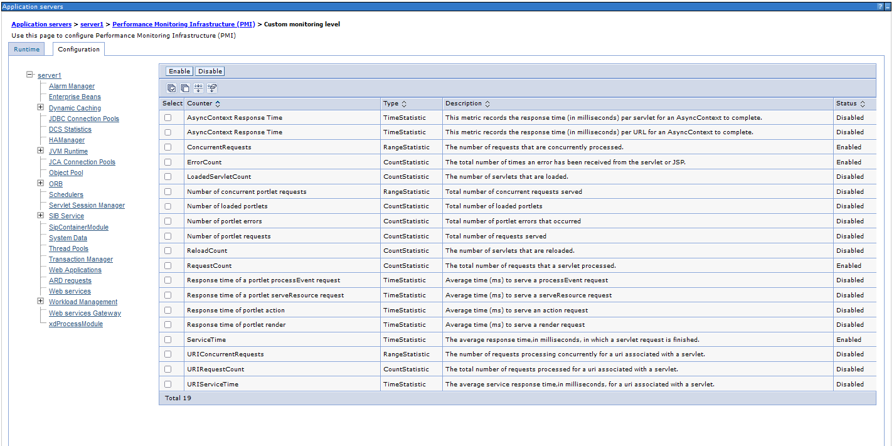The width and height of the screenshot is (894, 446).
Task: Click the Clear Filter Value icon
Action: [213, 88]
